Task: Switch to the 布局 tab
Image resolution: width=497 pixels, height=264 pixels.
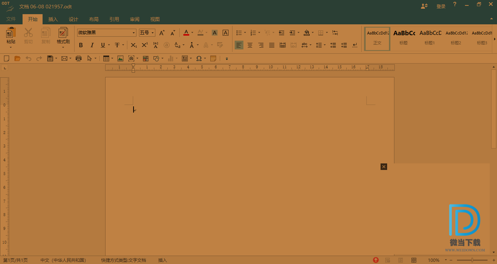Action: click(94, 19)
